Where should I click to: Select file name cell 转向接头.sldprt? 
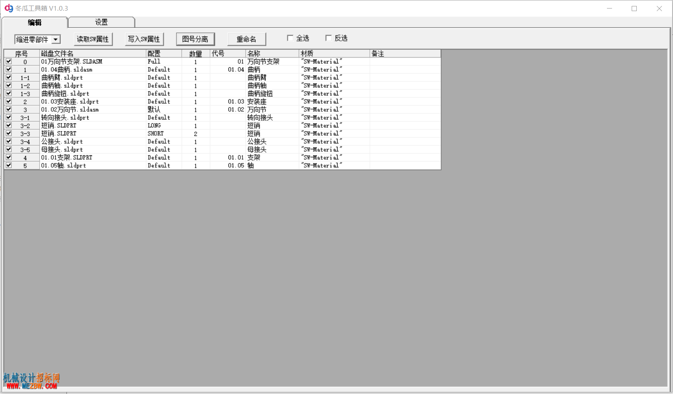click(93, 118)
